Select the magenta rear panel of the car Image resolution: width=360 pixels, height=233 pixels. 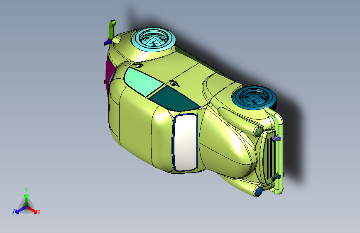tap(110, 74)
